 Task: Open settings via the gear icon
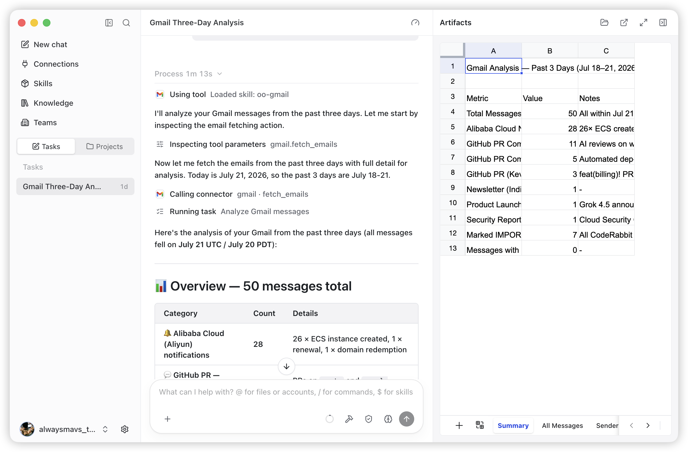(125, 430)
